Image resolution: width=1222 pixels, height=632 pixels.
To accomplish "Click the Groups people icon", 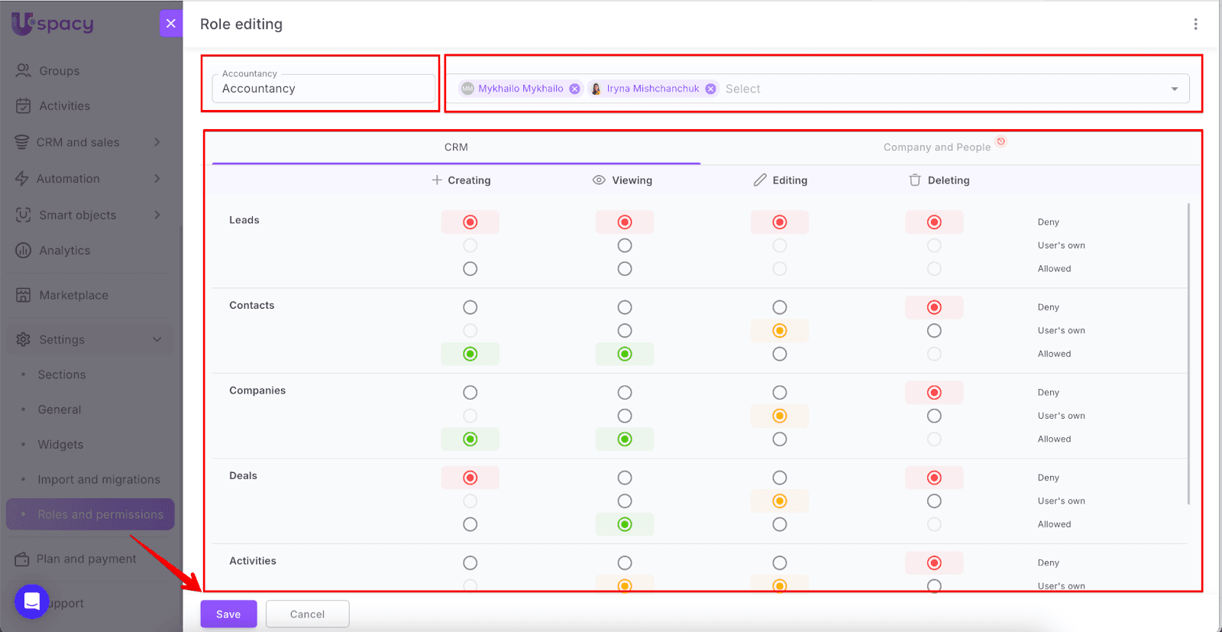I will (x=24, y=70).
